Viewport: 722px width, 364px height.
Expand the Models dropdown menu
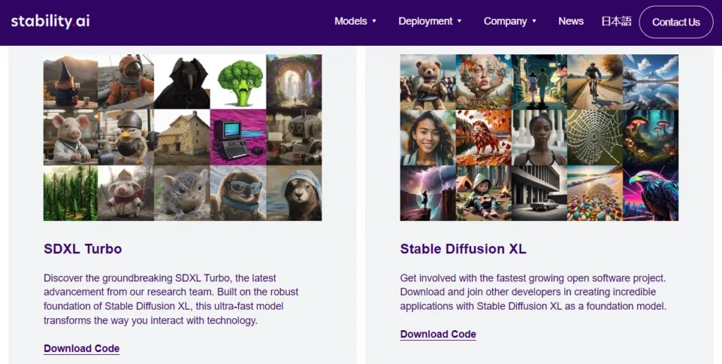[x=355, y=21]
